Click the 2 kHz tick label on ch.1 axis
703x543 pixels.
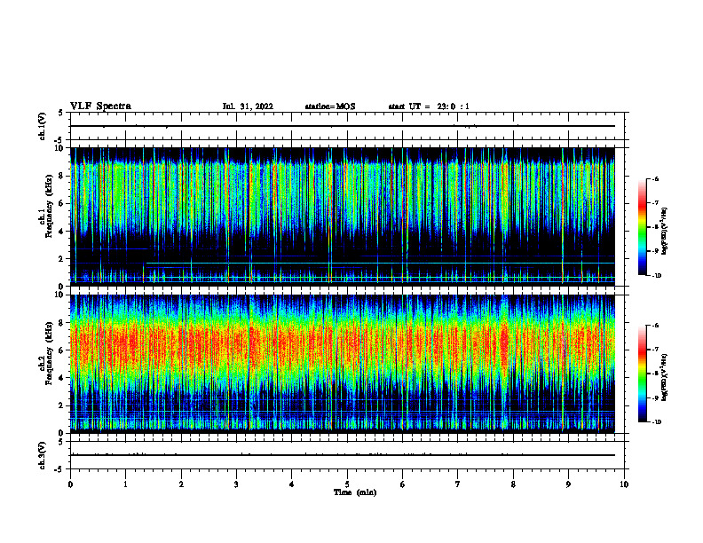pos(62,259)
